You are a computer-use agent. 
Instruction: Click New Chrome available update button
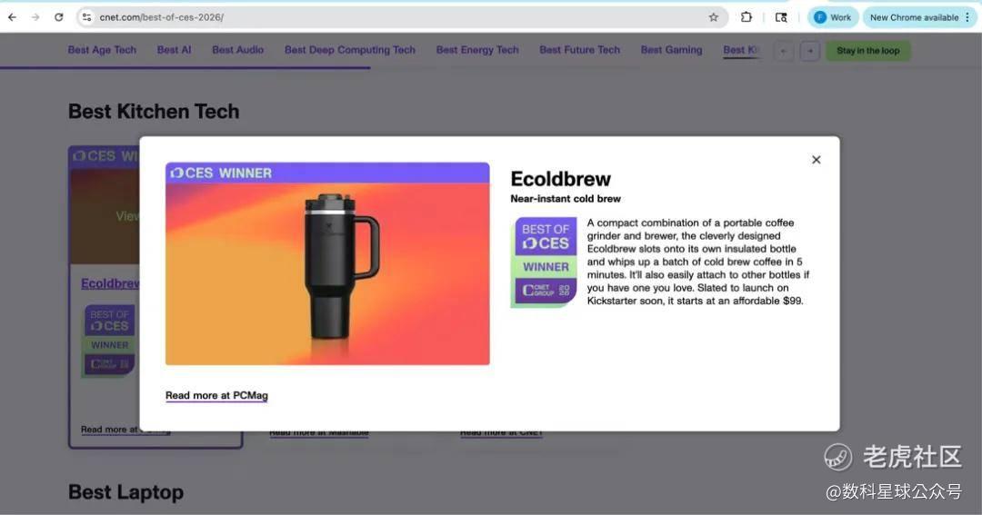point(914,17)
